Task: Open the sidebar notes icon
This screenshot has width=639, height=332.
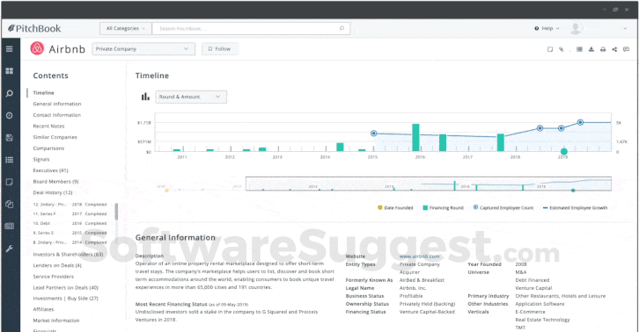Action: pyautogui.click(x=9, y=182)
